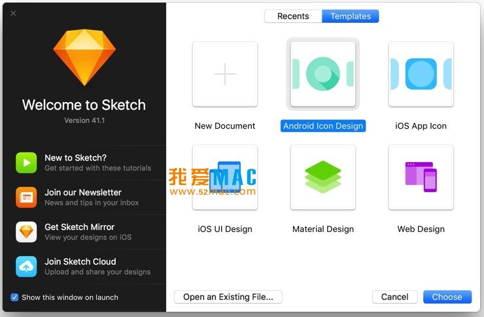Click the Material Design label
Image resolution: width=484 pixels, height=317 pixels.
point(323,229)
